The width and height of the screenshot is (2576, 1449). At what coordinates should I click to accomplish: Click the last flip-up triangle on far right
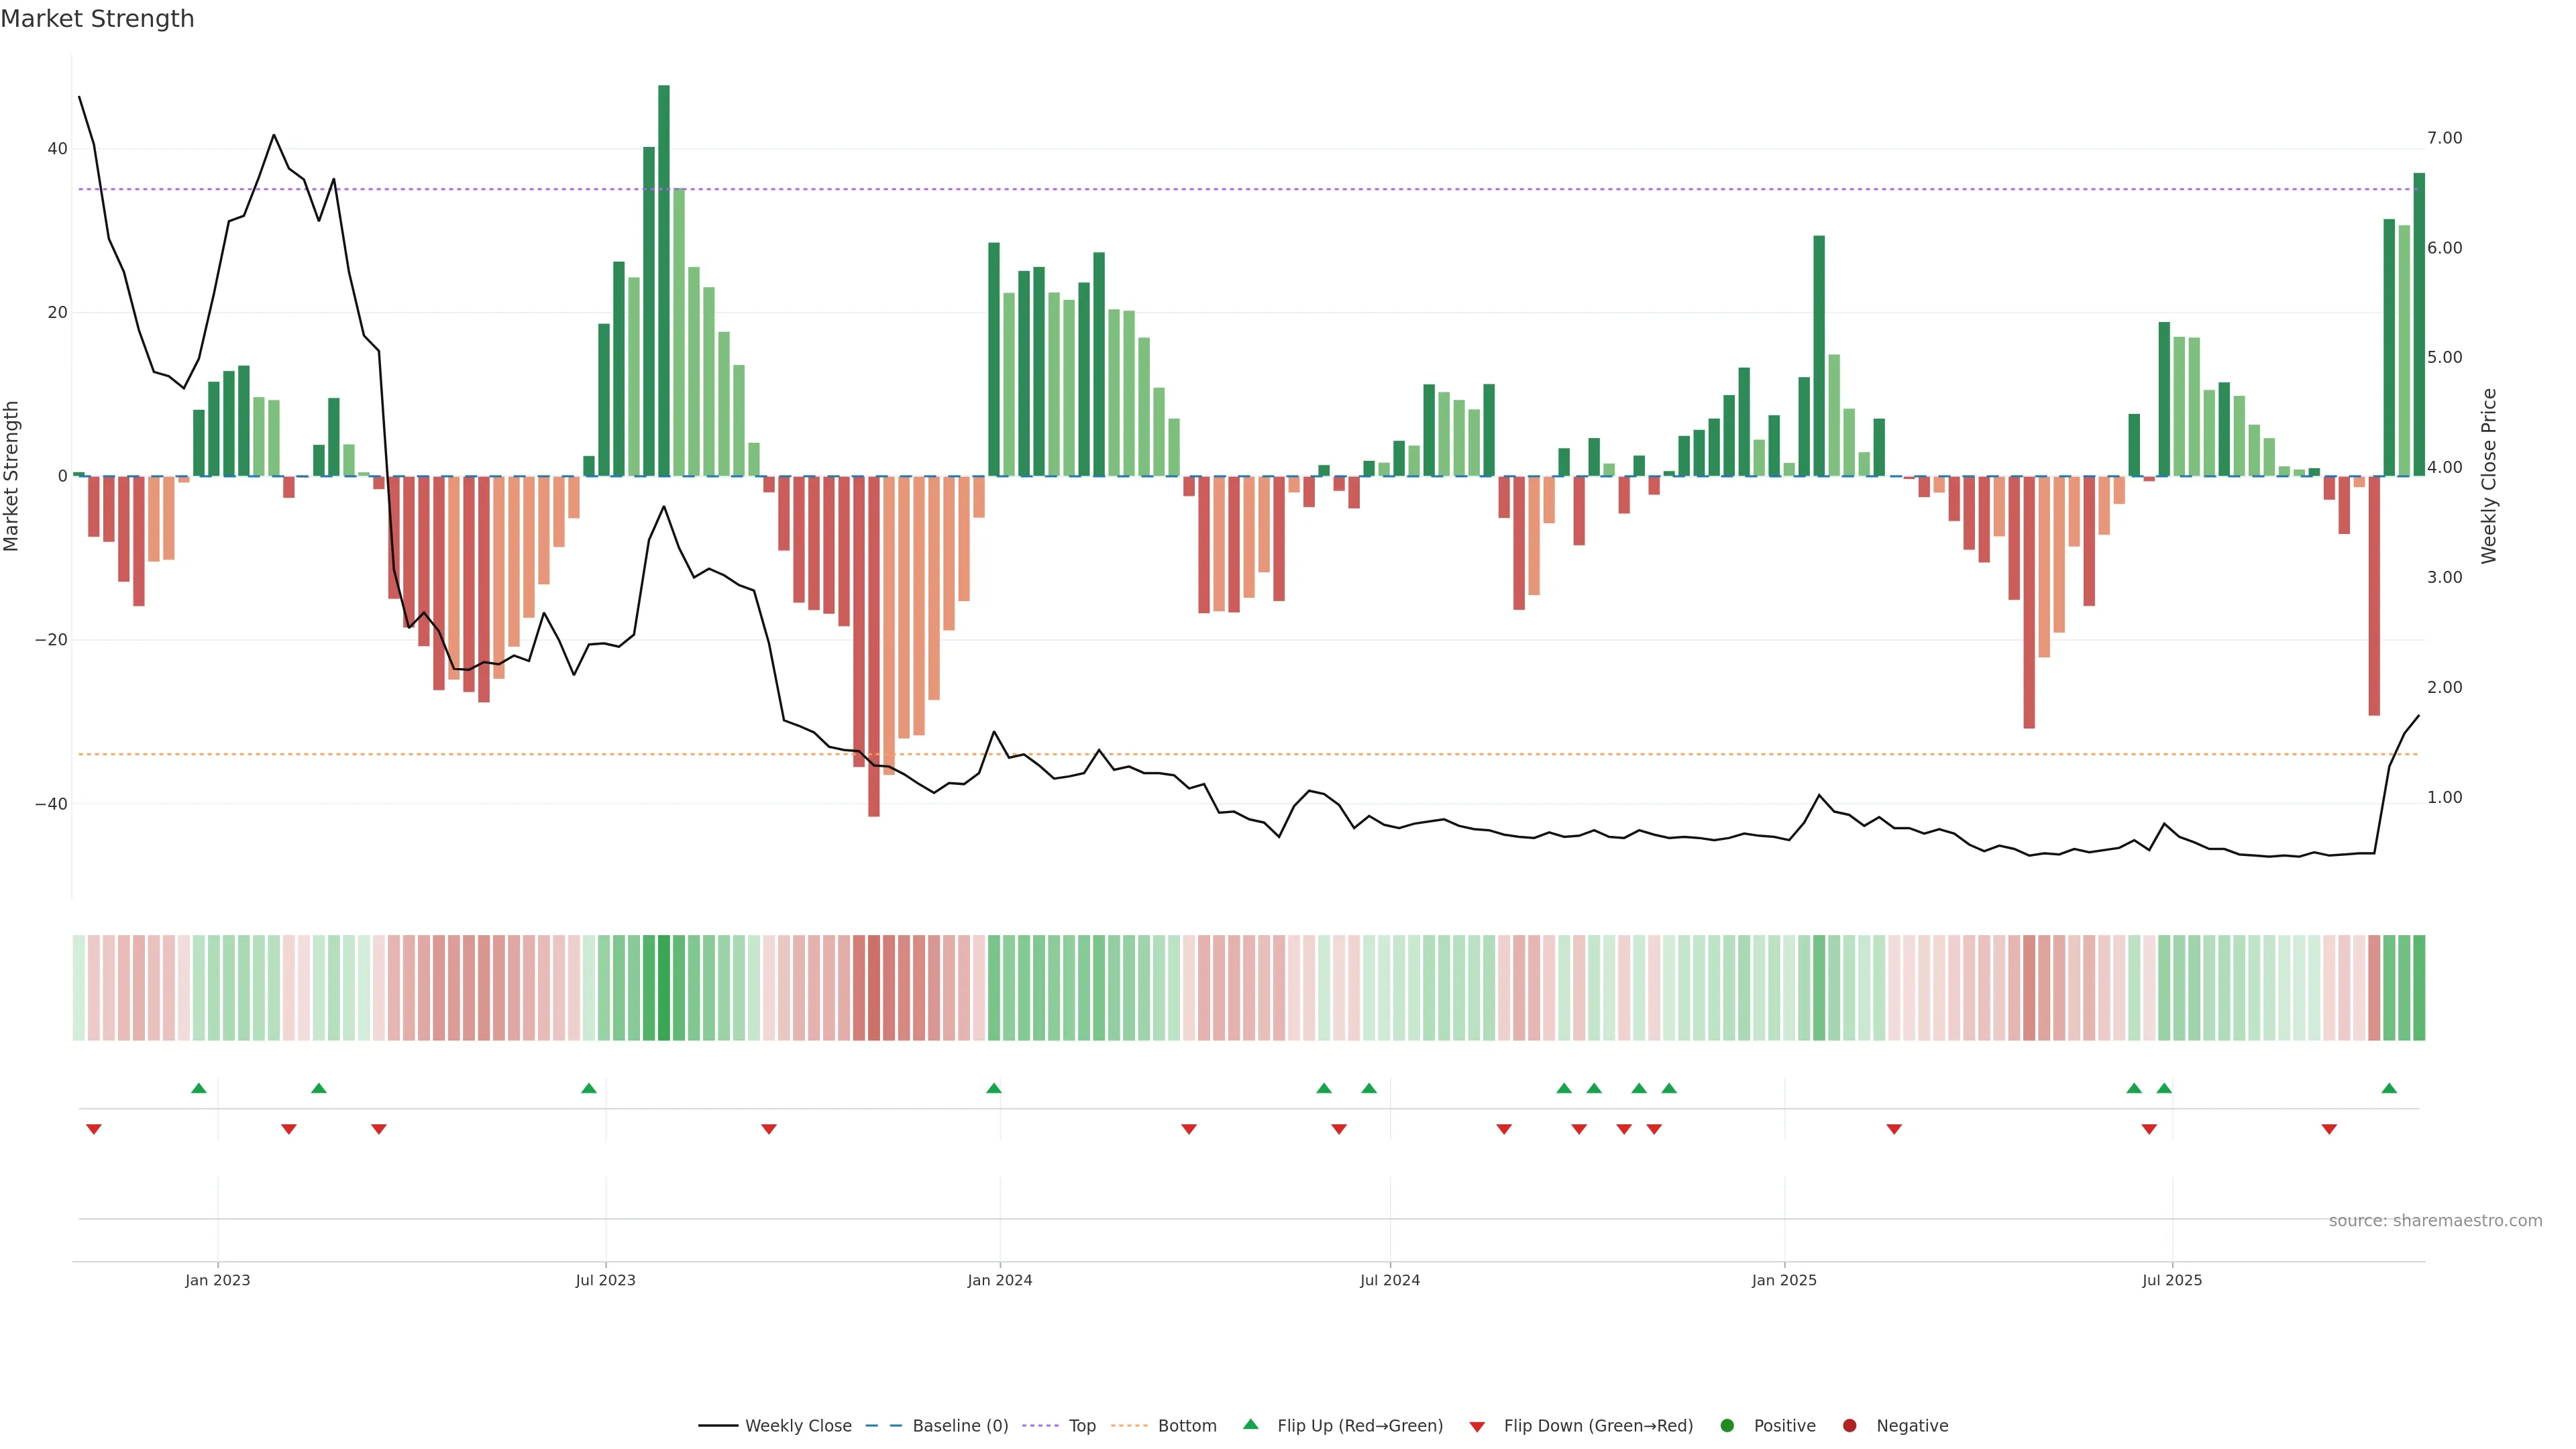2389,1088
